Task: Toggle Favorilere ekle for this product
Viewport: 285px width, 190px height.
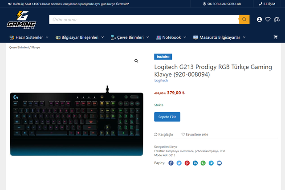Action: 195,134
